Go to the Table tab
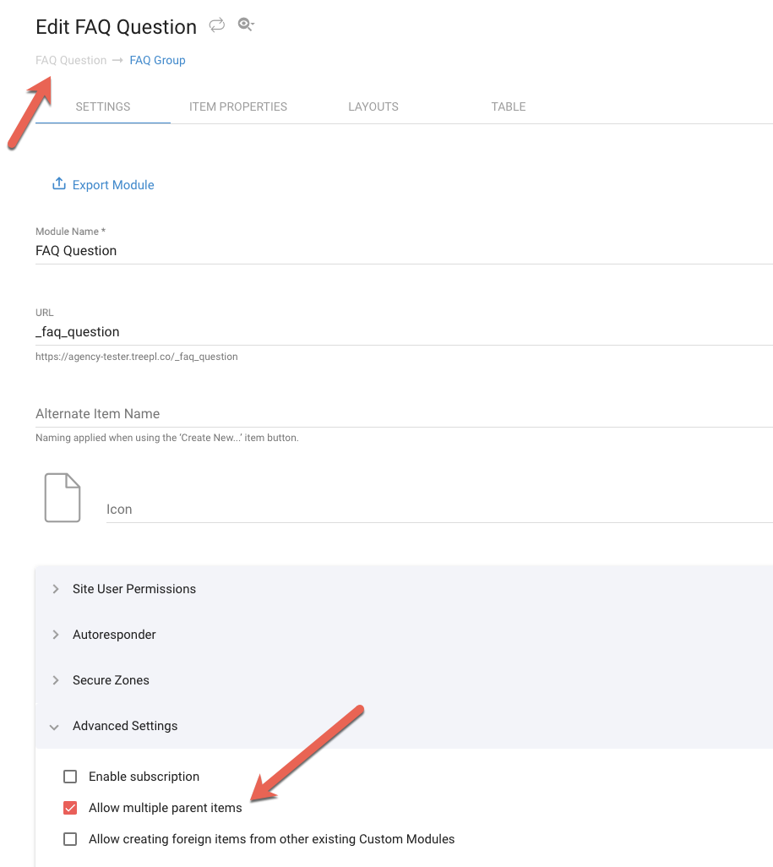Image resolution: width=773 pixels, height=867 pixels. click(508, 106)
